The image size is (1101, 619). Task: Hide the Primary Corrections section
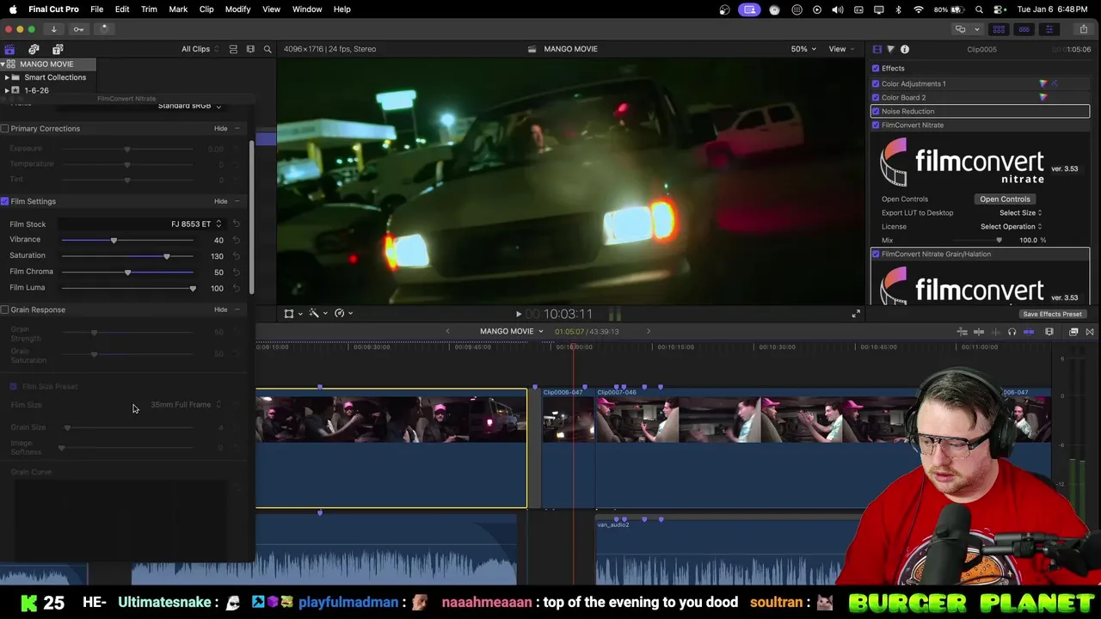[x=221, y=129]
